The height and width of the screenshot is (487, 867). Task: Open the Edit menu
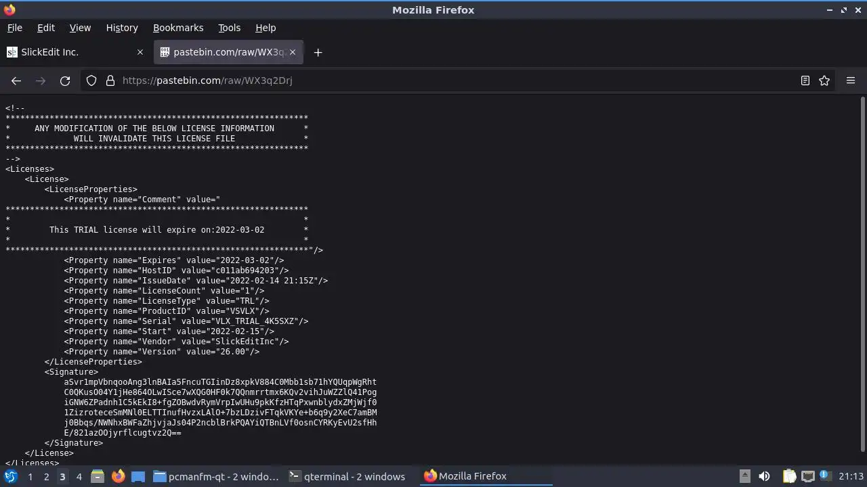point(46,28)
